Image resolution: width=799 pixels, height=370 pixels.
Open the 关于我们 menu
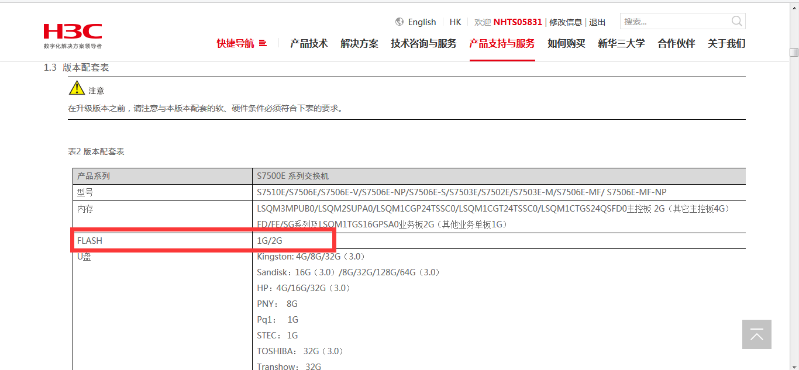(x=726, y=43)
